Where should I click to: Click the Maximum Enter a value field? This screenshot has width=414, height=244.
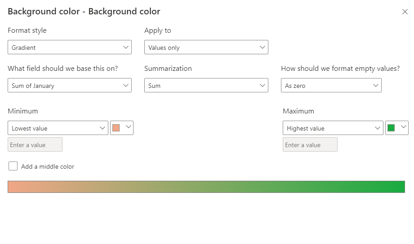coord(310,144)
